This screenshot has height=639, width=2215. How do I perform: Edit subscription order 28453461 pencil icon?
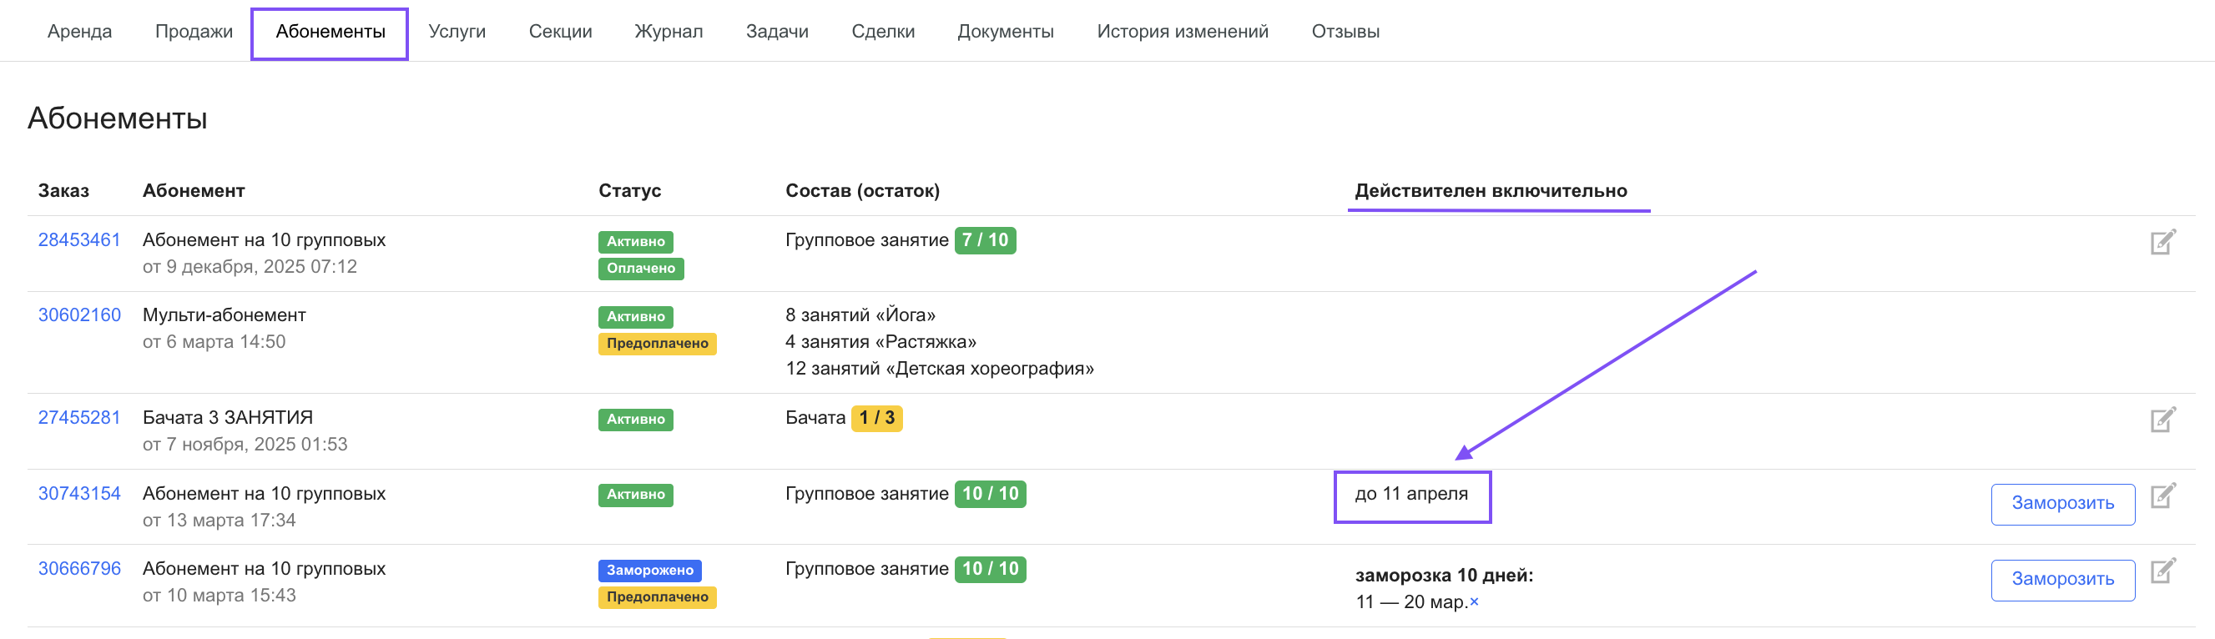point(2162,243)
